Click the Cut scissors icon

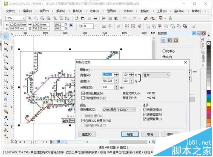pyautogui.click(x=104, y=18)
